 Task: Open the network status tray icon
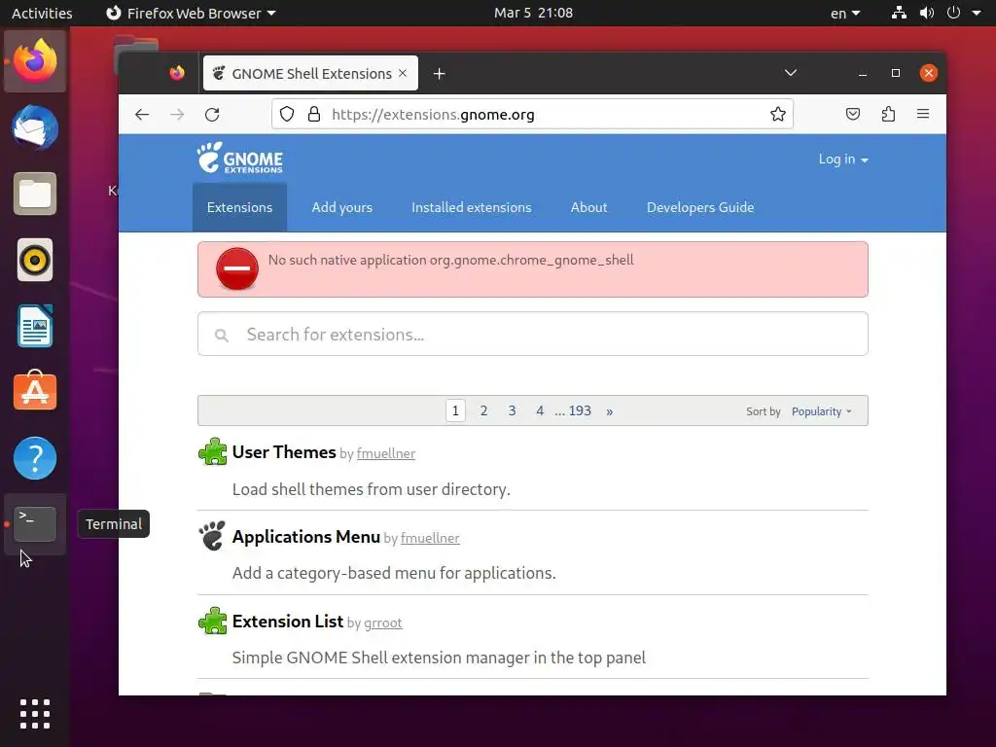coord(899,13)
